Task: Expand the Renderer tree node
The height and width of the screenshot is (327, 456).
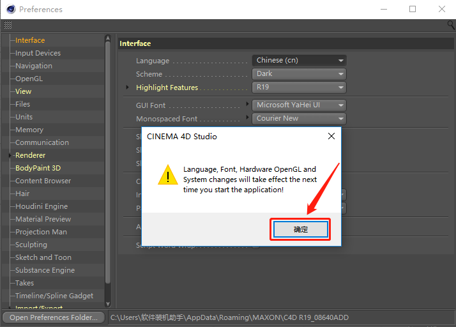Action: [10, 155]
